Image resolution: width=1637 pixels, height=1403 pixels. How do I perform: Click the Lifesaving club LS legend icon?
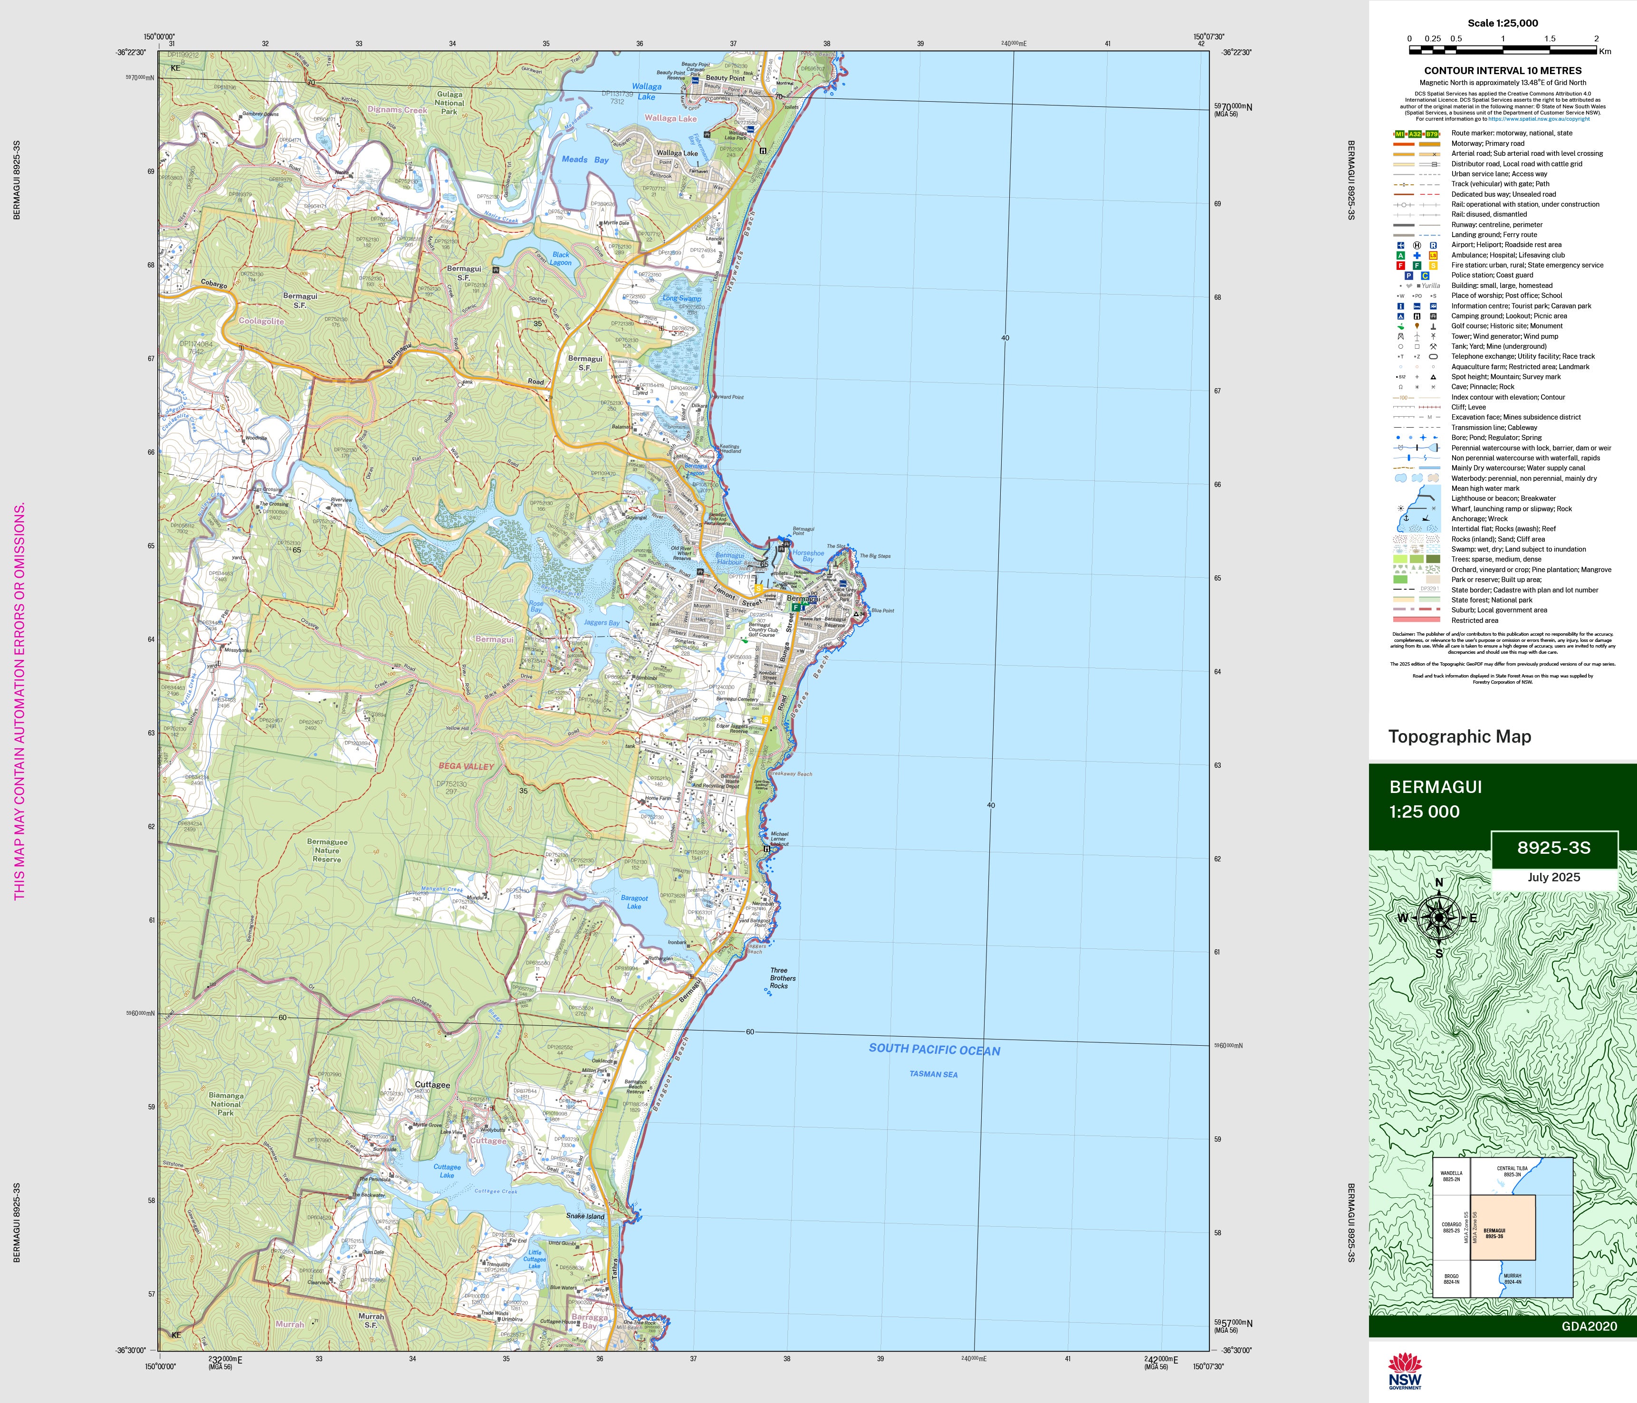(x=1433, y=255)
